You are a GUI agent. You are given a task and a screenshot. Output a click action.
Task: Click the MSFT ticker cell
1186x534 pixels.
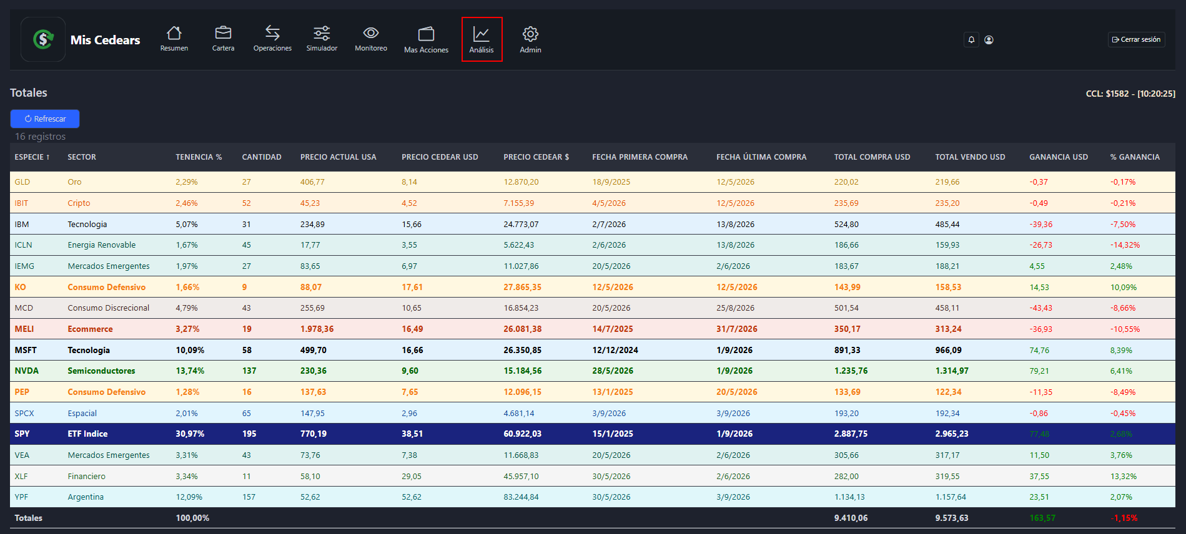[x=26, y=351]
